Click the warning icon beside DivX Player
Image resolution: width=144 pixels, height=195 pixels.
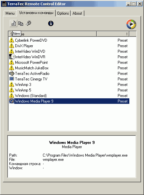[x=12, y=46]
